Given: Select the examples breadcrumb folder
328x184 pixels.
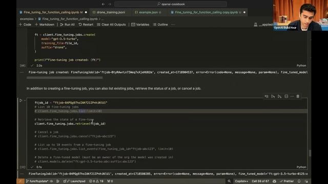Looking at the screenshot, I should [27, 19].
